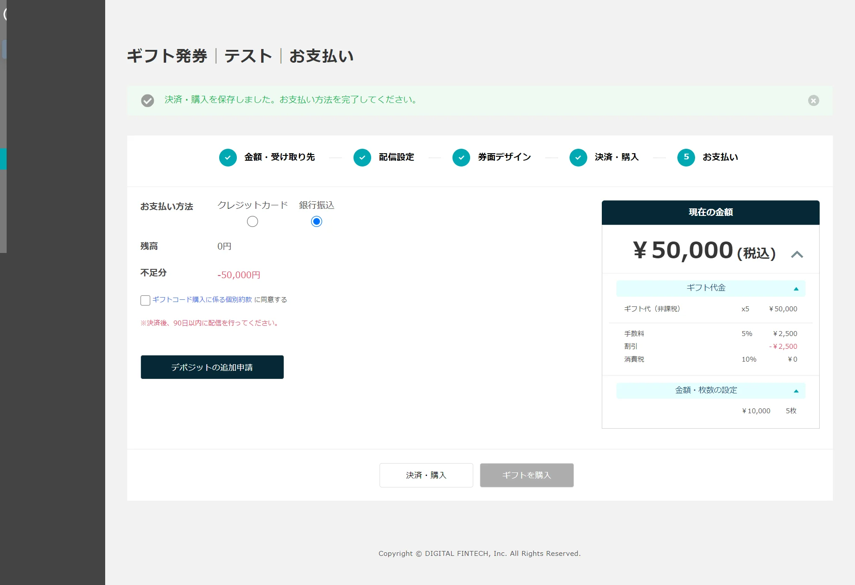Click the 90日以内に配信 red notice text
The width and height of the screenshot is (855, 585).
pos(210,323)
